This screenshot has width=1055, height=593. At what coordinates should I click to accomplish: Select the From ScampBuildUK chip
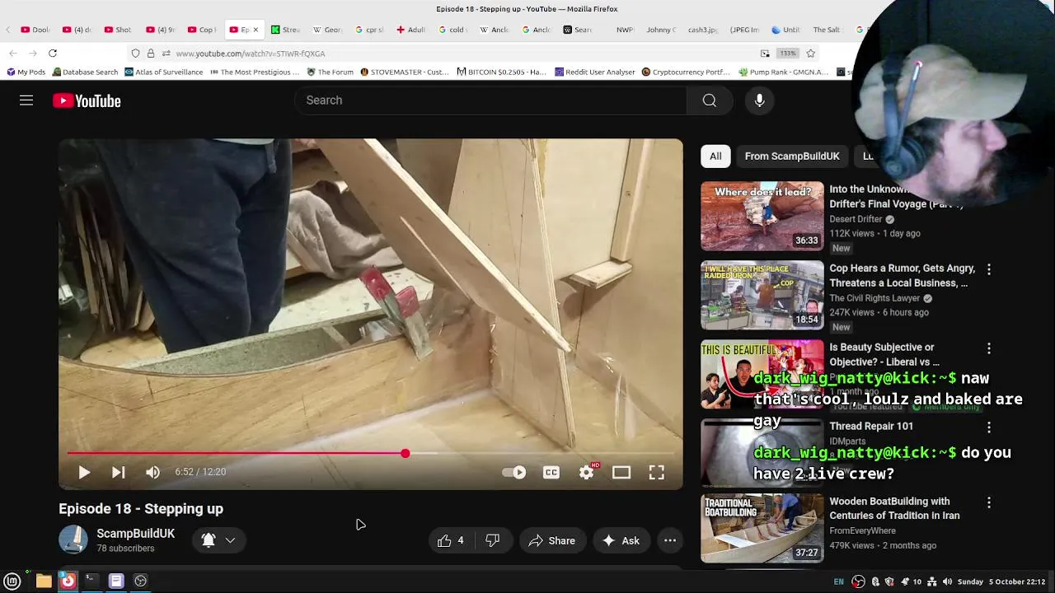coord(792,156)
